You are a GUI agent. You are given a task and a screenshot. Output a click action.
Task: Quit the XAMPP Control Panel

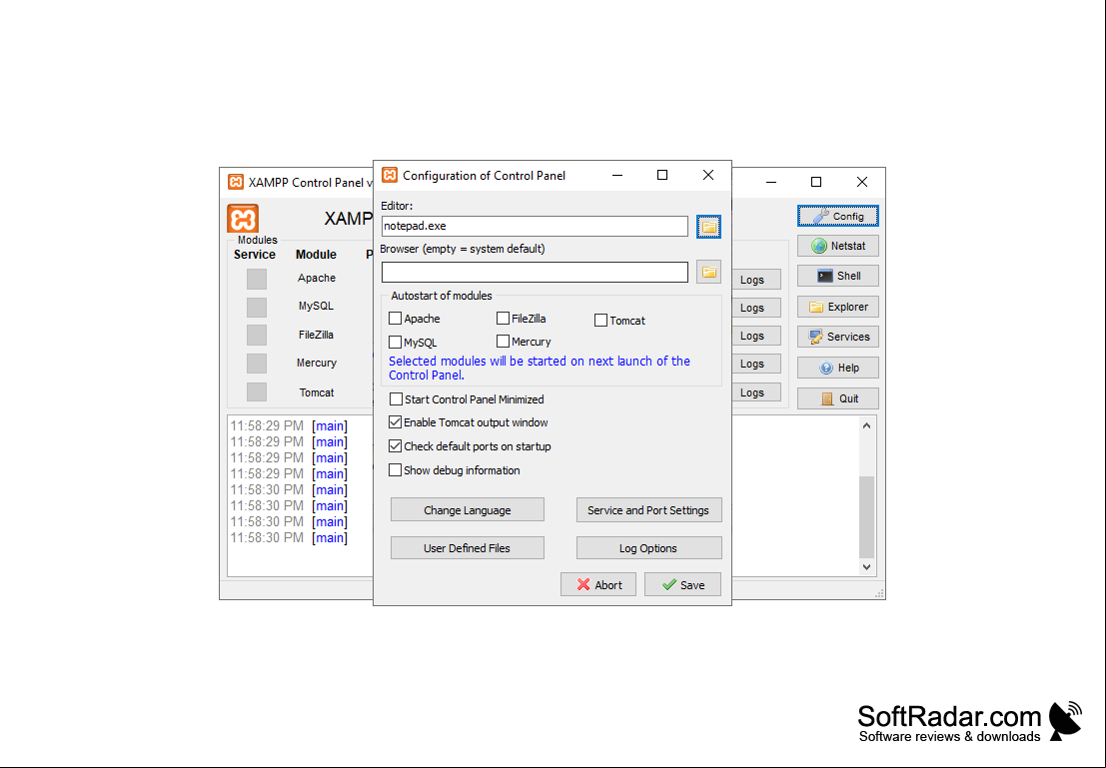[838, 398]
